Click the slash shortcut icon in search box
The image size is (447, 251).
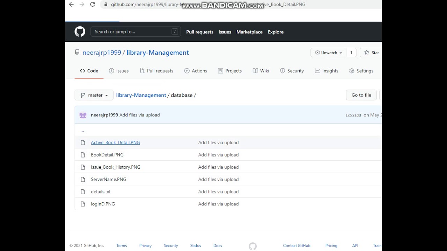coord(175,32)
